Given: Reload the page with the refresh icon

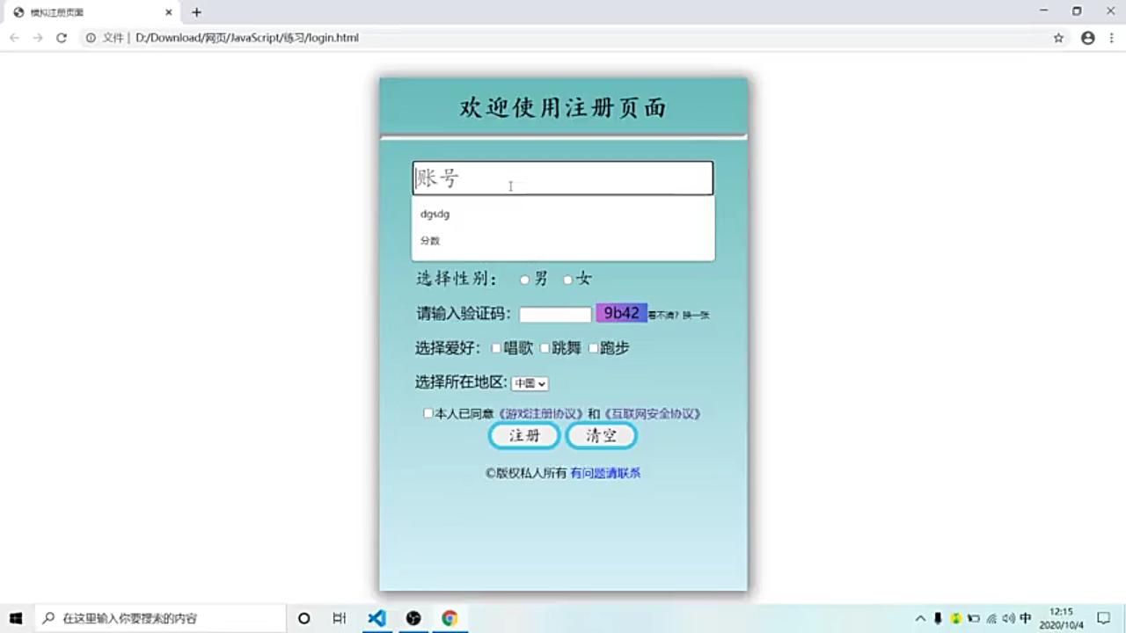Looking at the screenshot, I should click(x=62, y=38).
